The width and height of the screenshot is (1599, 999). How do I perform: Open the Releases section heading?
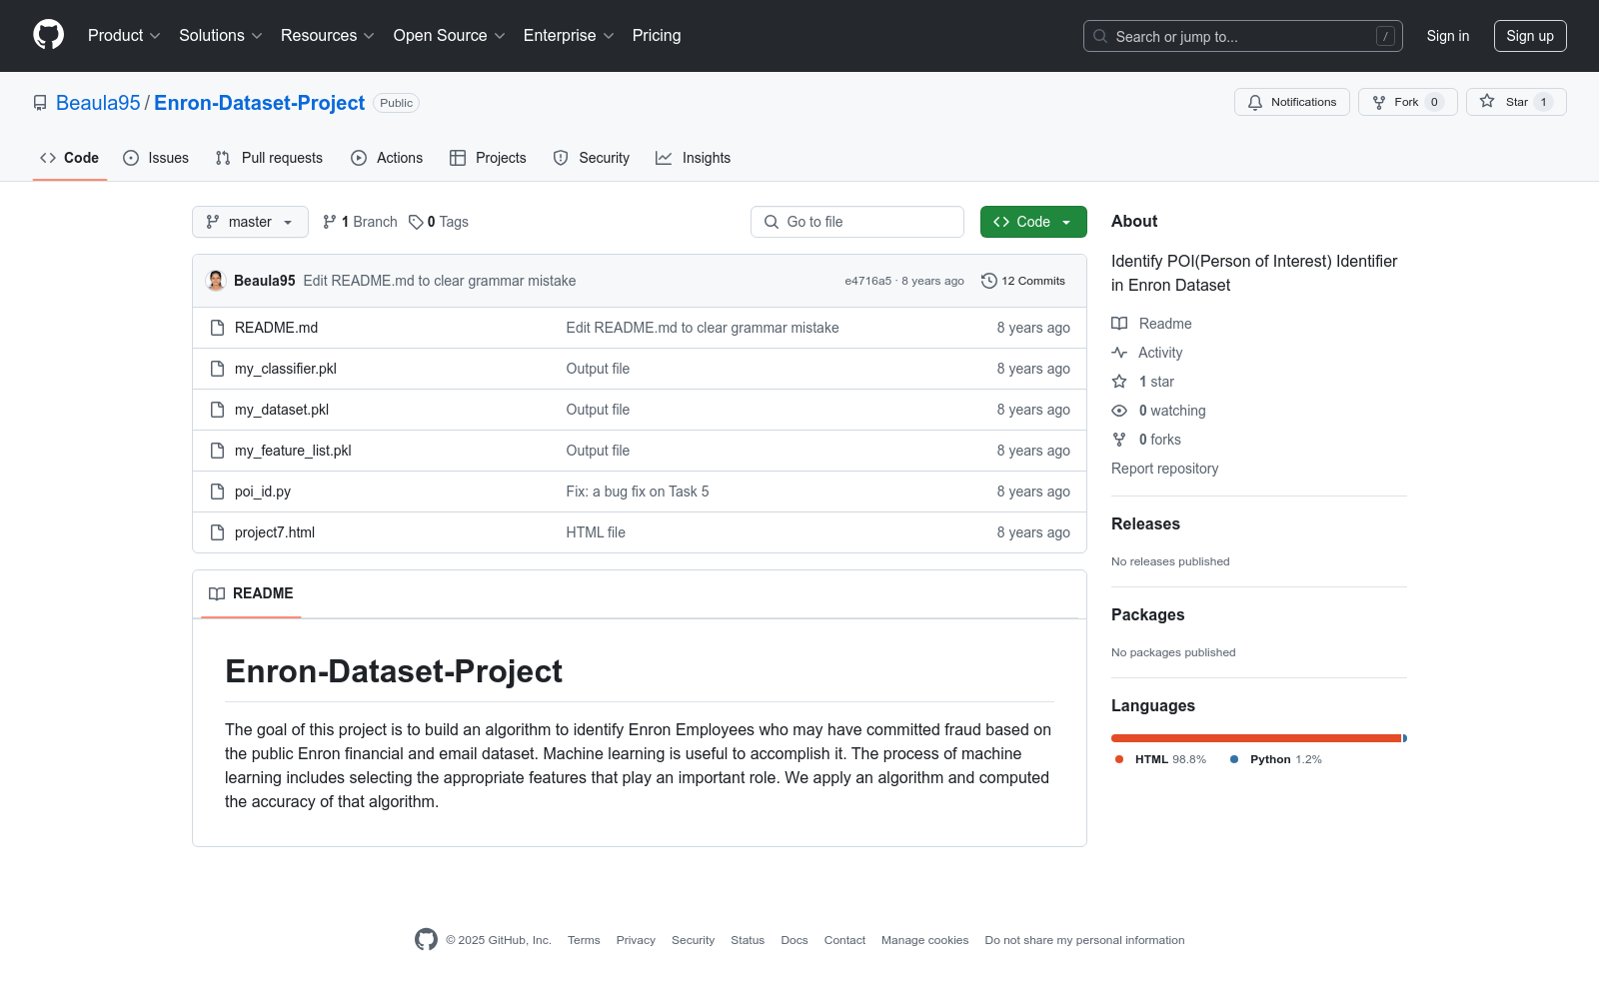click(x=1145, y=523)
